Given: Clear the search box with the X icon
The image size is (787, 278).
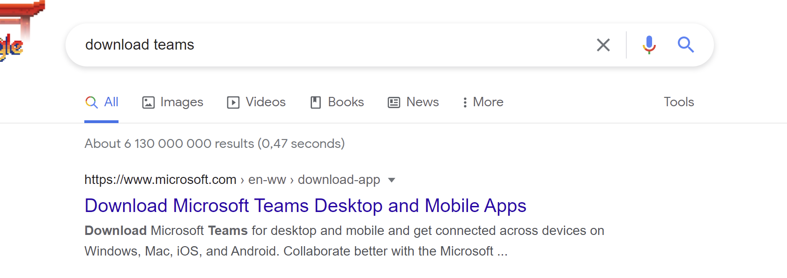Looking at the screenshot, I should (603, 45).
